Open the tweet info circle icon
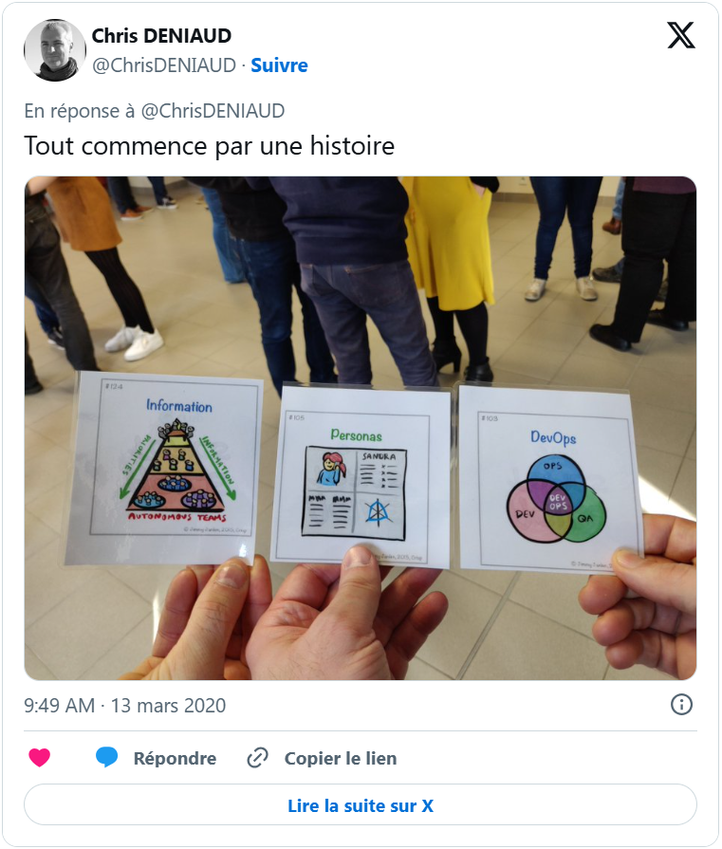 click(681, 705)
